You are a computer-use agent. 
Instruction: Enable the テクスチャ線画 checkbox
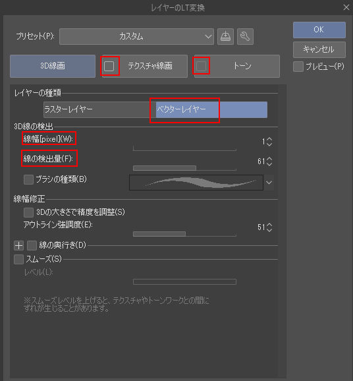pos(109,66)
